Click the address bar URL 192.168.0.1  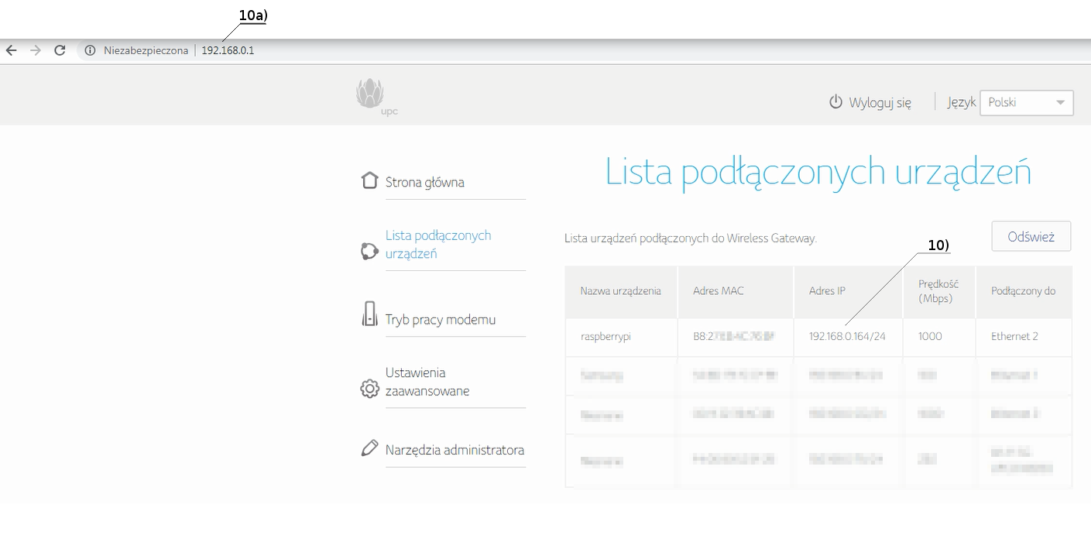(228, 50)
